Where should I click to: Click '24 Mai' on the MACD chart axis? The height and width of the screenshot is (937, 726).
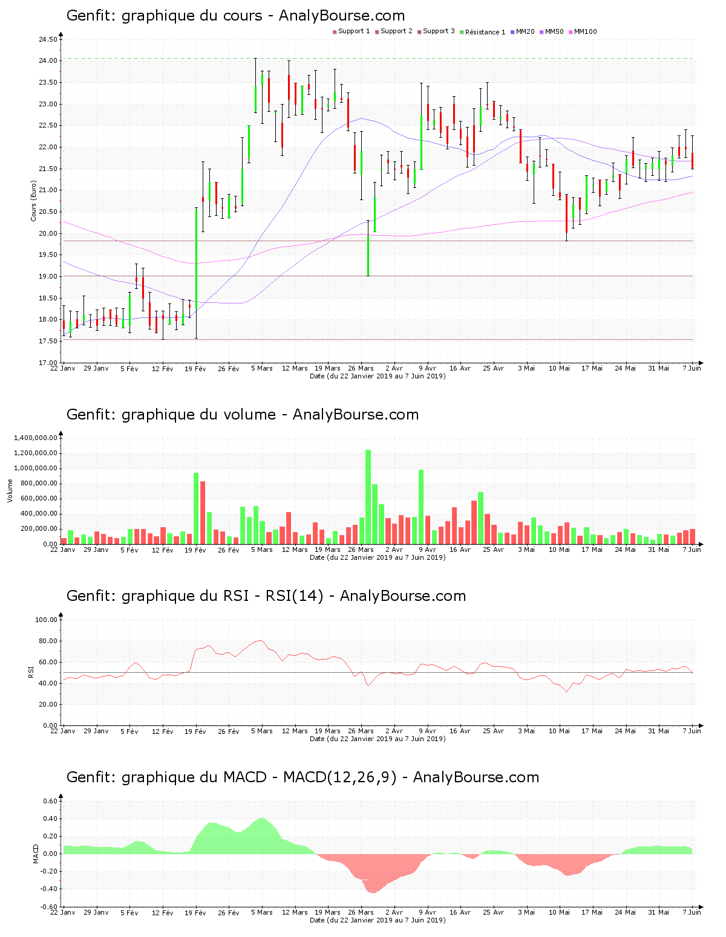coord(626,912)
